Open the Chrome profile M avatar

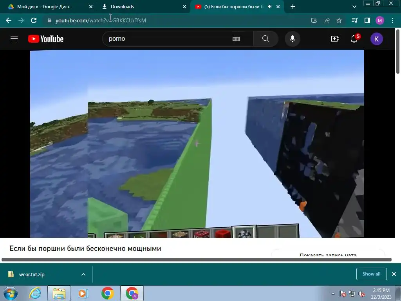[x=380, y=20]
